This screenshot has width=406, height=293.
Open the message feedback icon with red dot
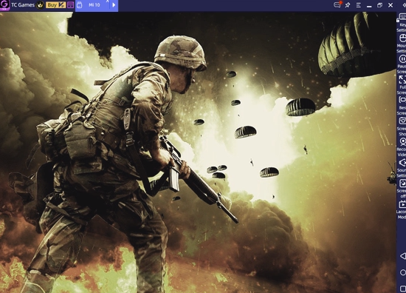337,4
